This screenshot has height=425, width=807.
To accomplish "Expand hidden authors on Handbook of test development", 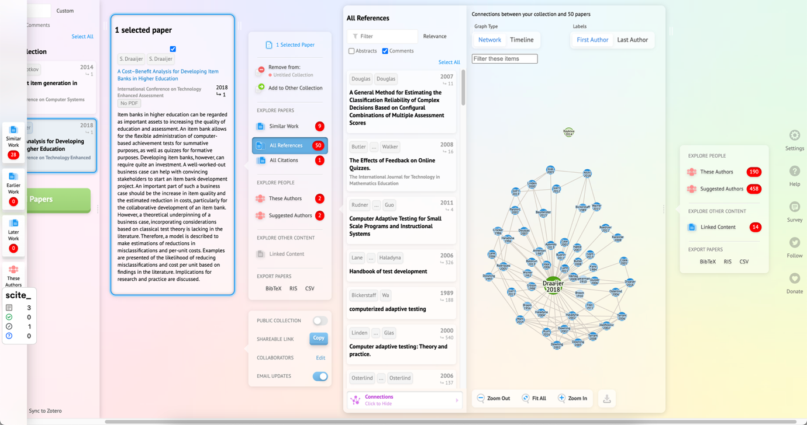I will coord(371,257).
